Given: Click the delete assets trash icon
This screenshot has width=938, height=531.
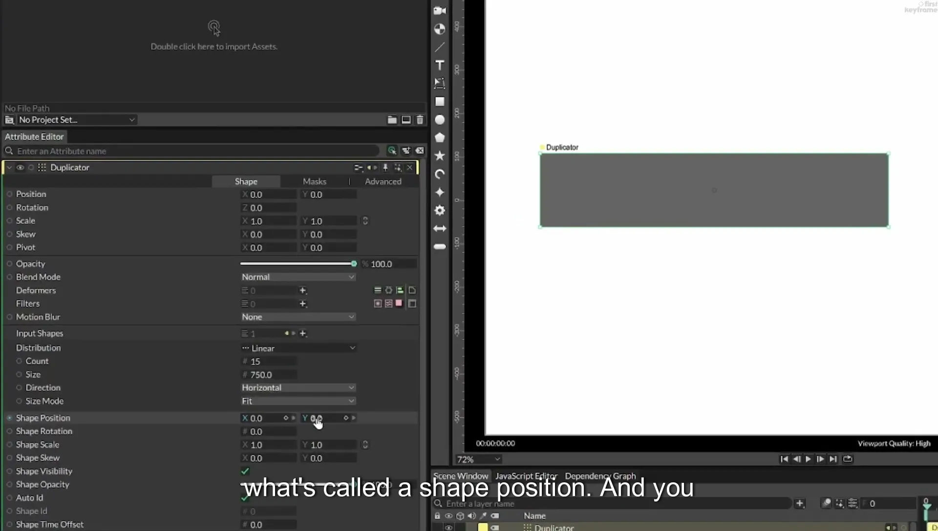Looking at the screenshot, I should [420, 120].
